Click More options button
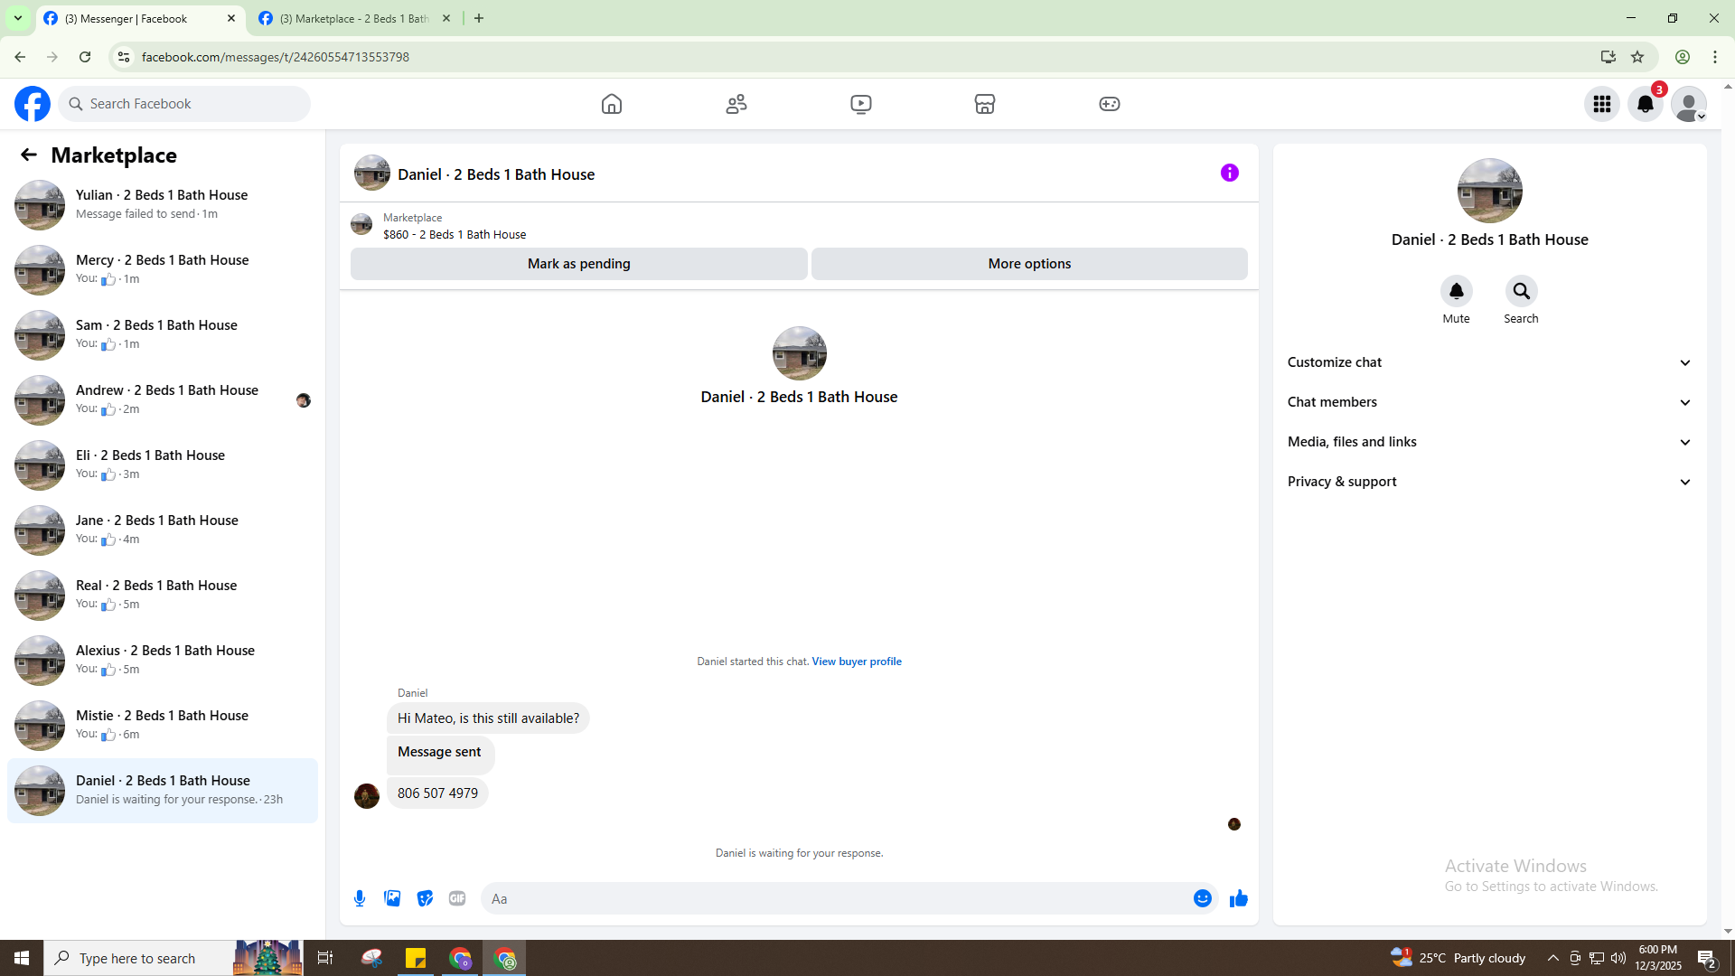This screenshot has width=1735, height=976. [x=1029, y=264]
